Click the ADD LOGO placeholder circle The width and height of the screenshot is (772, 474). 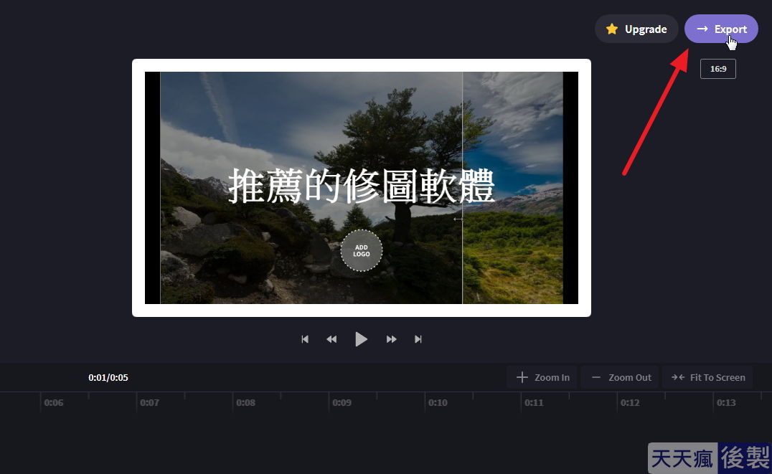pyautogui.click(x=362, y=250)
